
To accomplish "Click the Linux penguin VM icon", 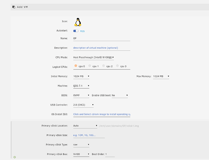I will (78, 21).
